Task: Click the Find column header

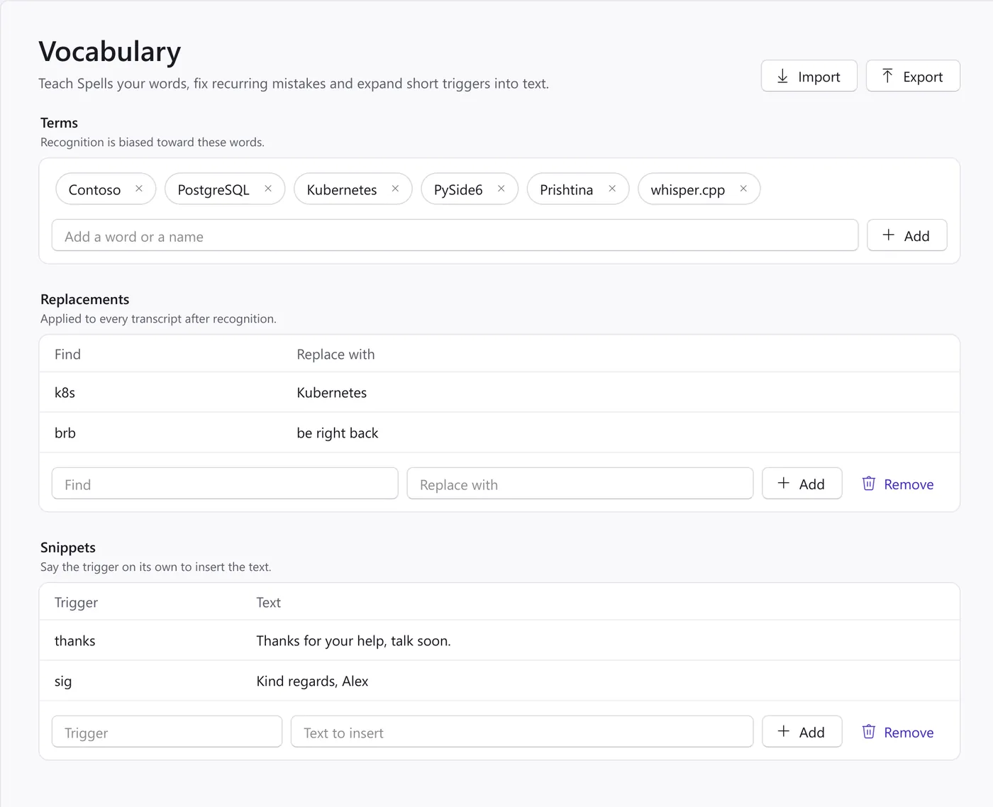Action: click(x=67, y=354)
